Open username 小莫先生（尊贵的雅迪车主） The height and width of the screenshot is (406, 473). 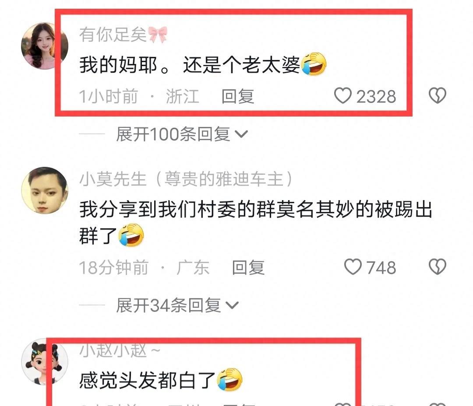pyautogui.click(x=186, y=179)
